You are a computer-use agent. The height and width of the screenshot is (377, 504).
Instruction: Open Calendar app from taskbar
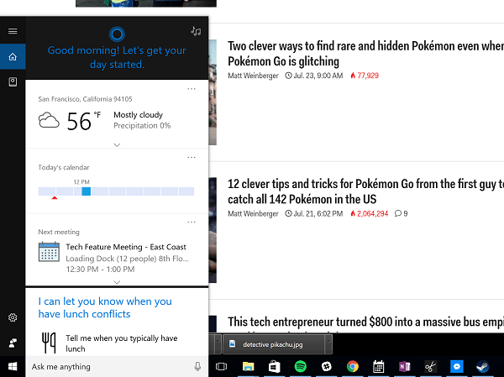379,366
